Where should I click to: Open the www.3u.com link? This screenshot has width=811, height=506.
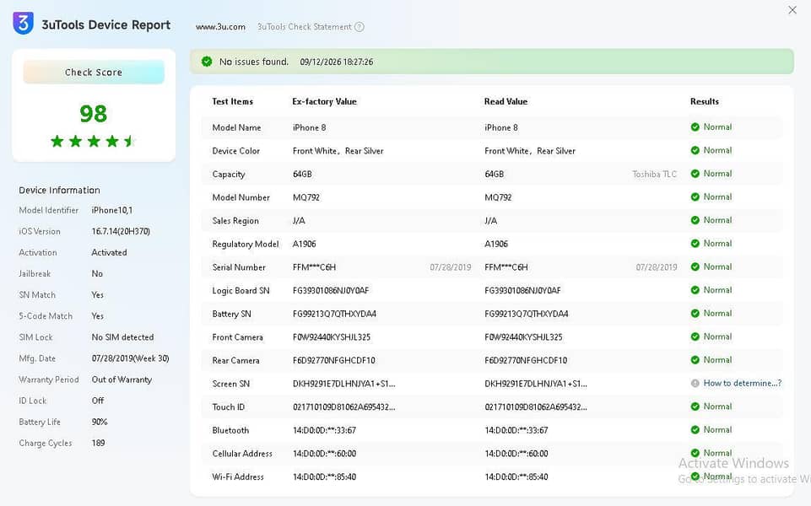(220, 27)
